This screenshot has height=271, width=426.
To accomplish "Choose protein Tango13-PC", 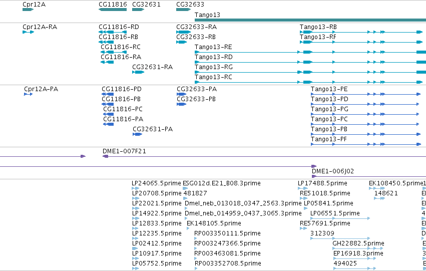I will pos(329,119).
